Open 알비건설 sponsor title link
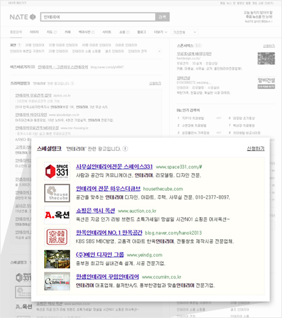The height and width of the screenshot is (318, 282). pyautogui.click(x=183, y=78)
